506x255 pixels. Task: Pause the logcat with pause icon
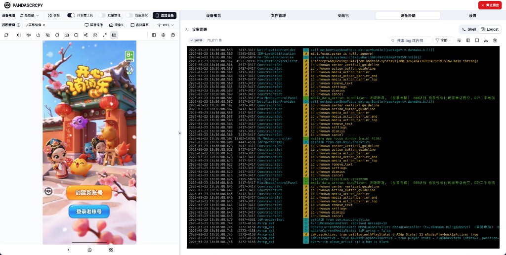tap(468, 41)
